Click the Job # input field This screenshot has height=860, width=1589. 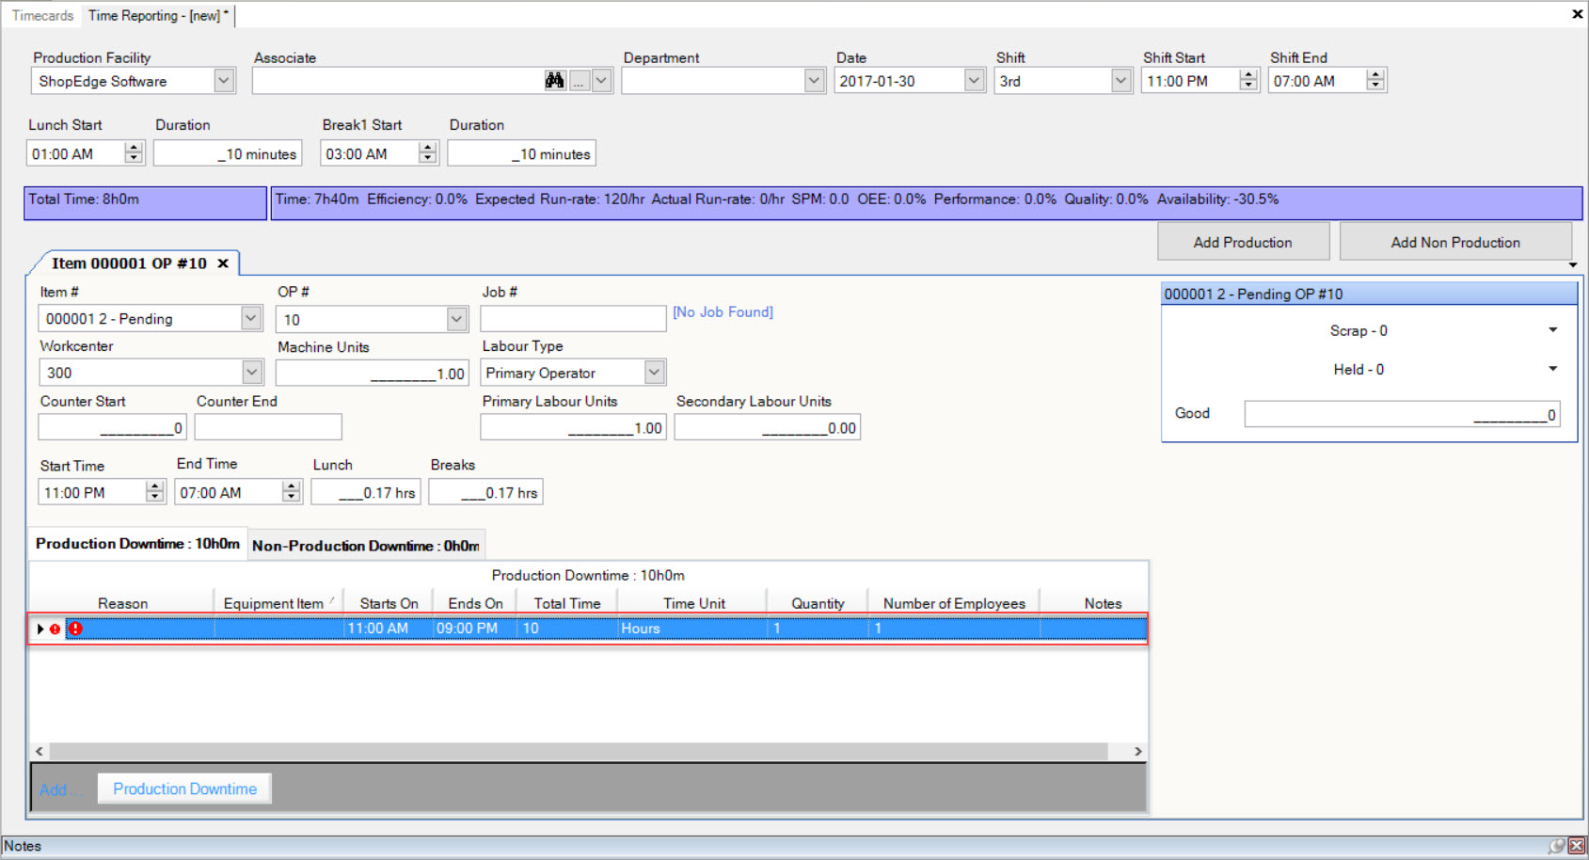573,319
